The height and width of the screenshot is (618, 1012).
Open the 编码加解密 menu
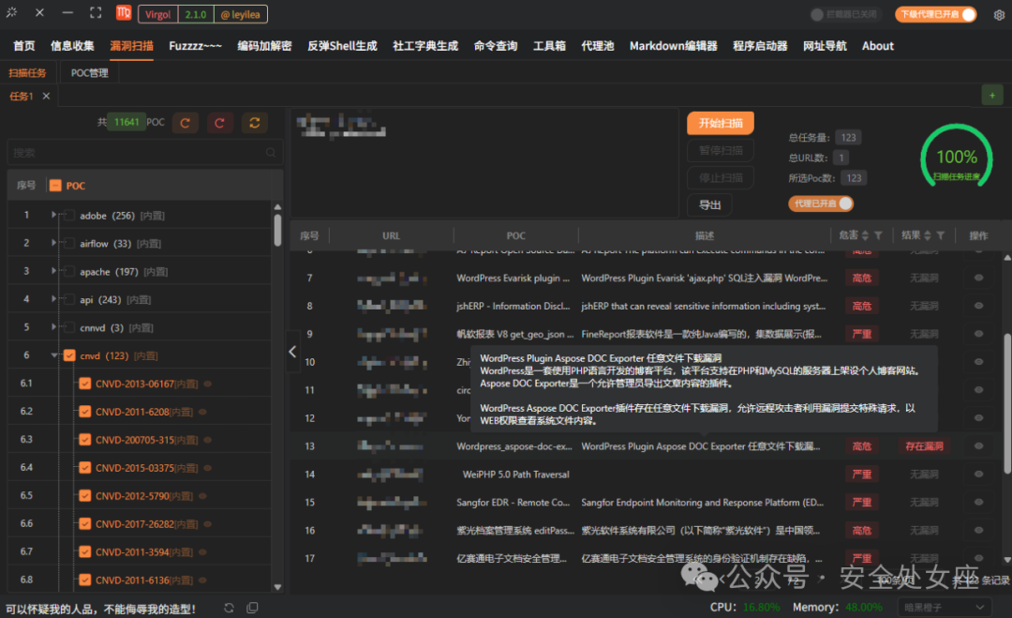coord(264,46)
